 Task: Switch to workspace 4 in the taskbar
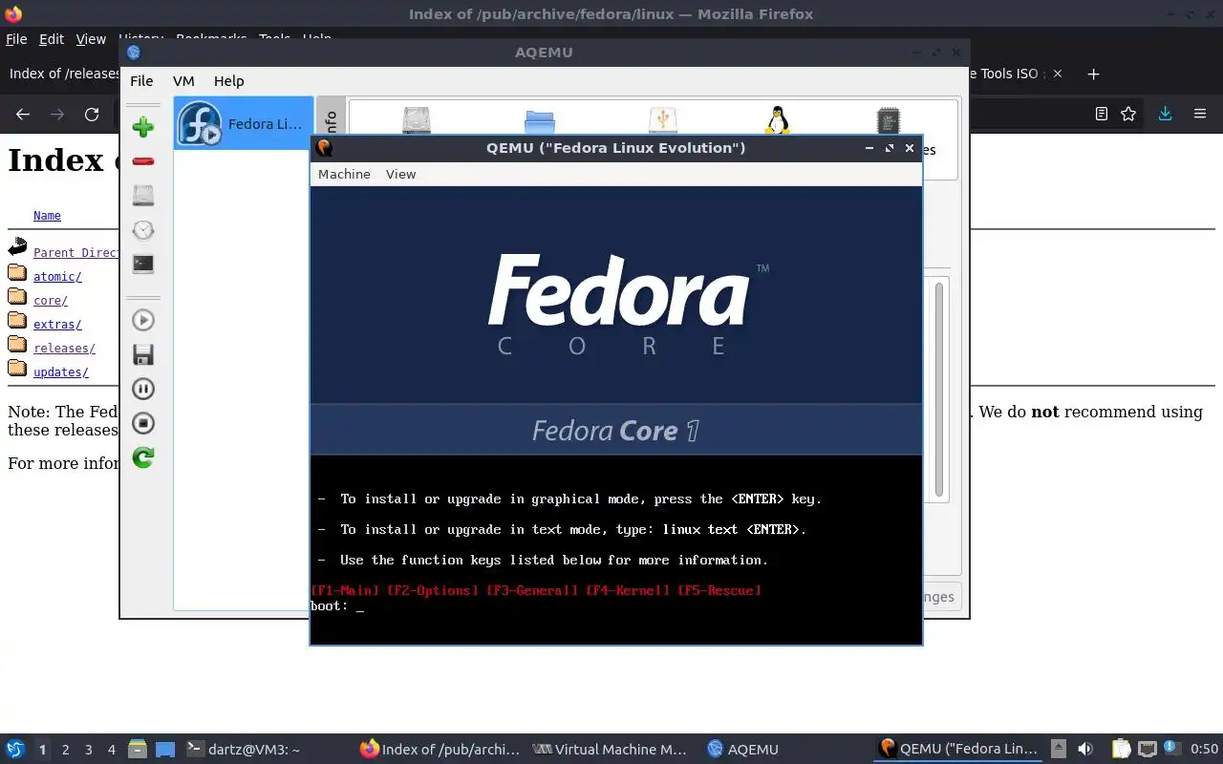(x=111, y=750)
